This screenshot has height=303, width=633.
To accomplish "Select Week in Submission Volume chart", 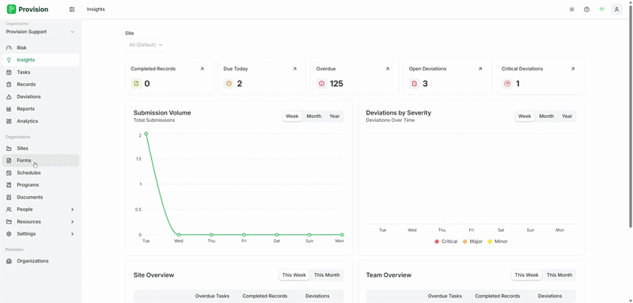I will point(292,116).
